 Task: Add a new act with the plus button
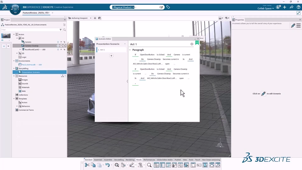111,56
